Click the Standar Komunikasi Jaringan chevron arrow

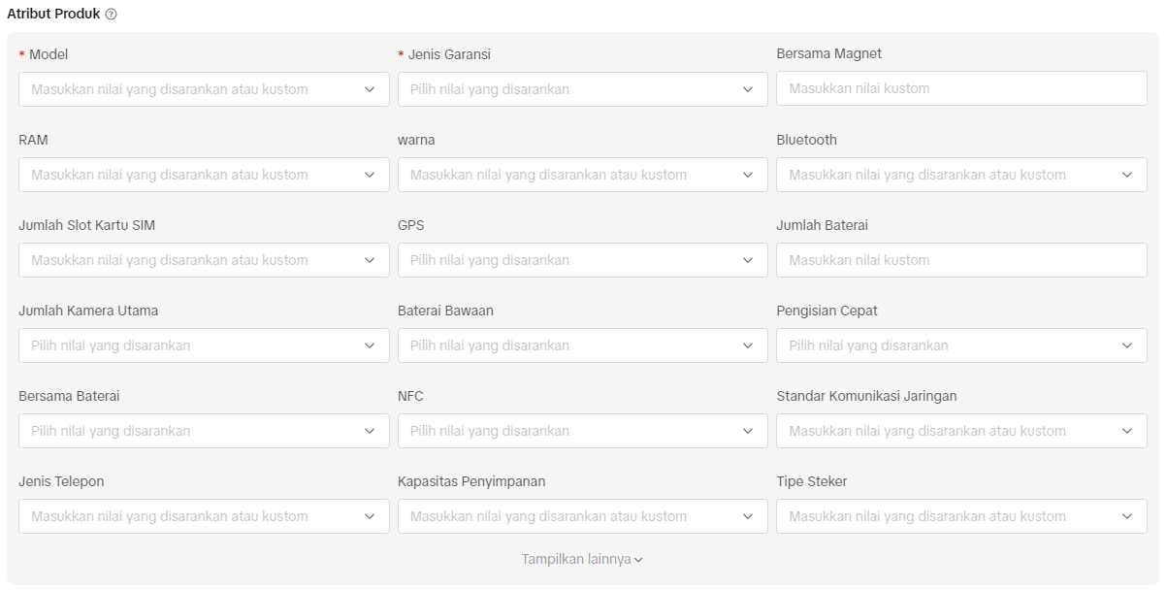(1126, 431)
